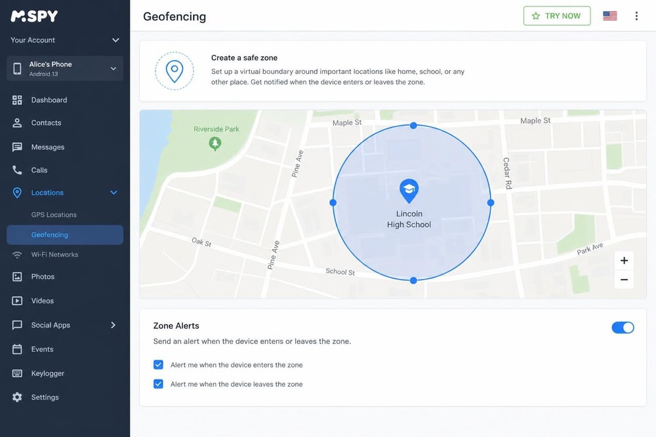Uncheck alert when device leaves zone
656x437 pixels.
tap(158, 384)
